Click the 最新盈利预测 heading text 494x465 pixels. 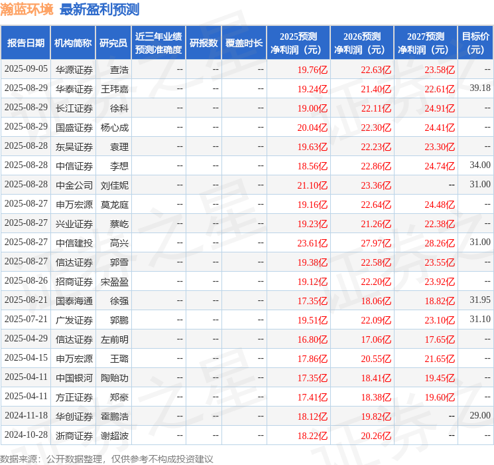pyautogui.click(x=99, y=10)
